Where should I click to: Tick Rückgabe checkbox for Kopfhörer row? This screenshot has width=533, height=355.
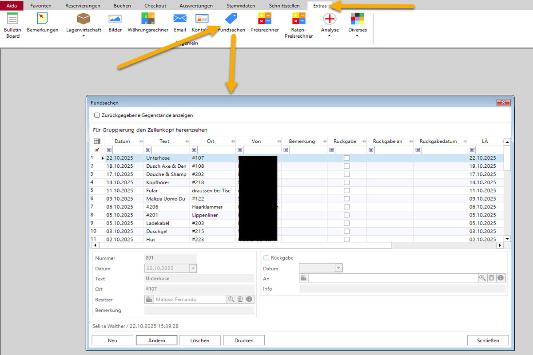point(346,182)
